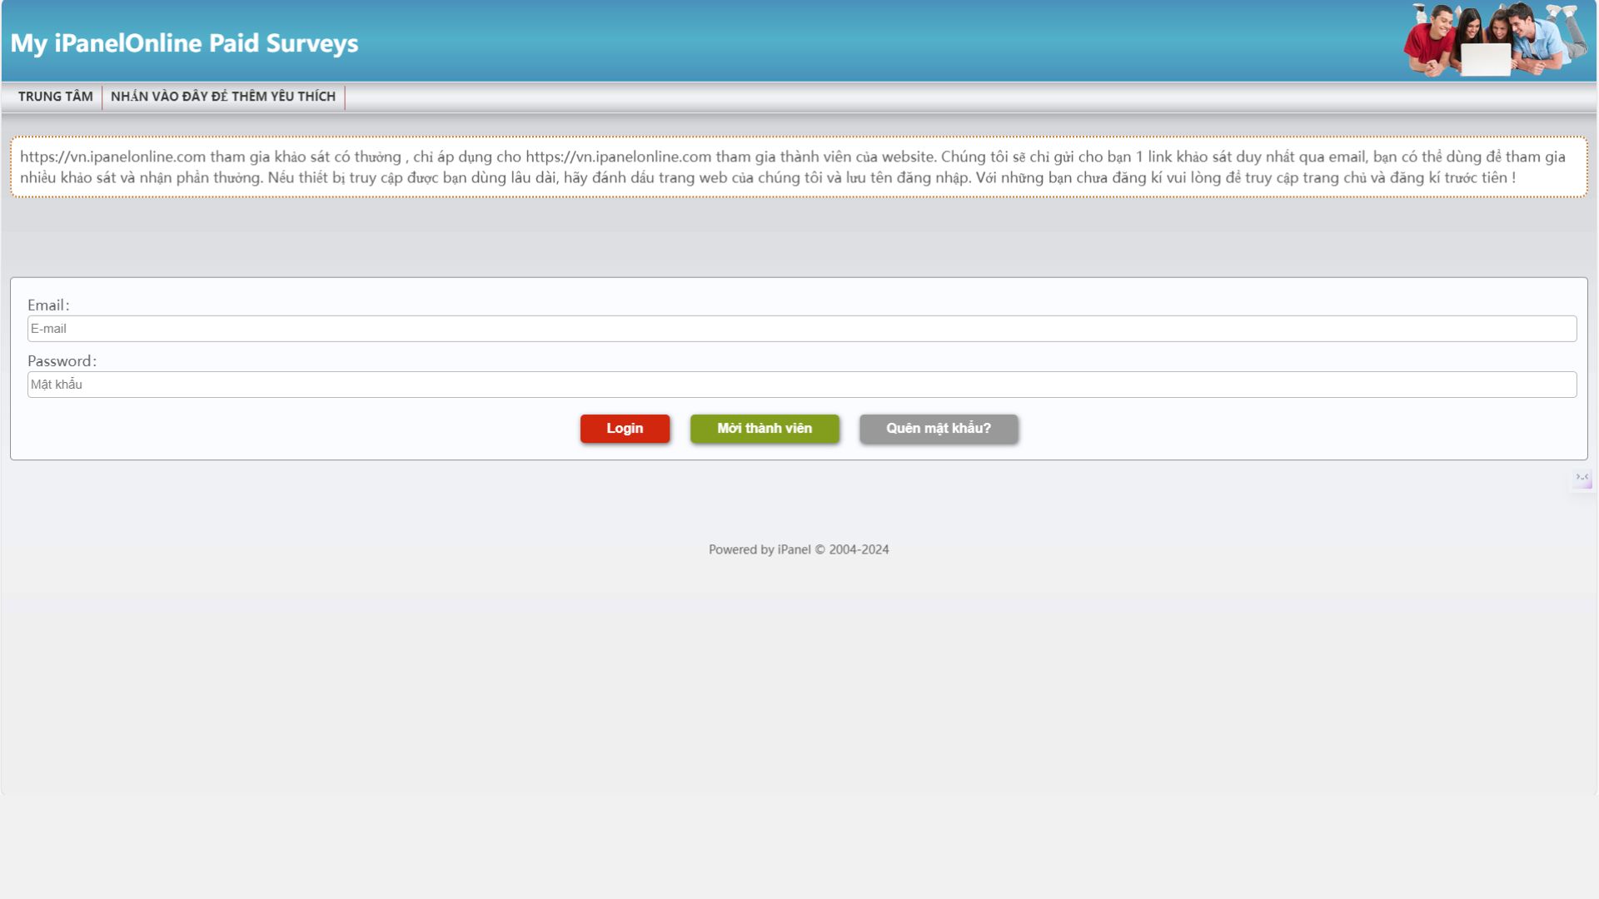Focus the Mật khẩu password field
1599x899 pixels.
click(801, 385)
